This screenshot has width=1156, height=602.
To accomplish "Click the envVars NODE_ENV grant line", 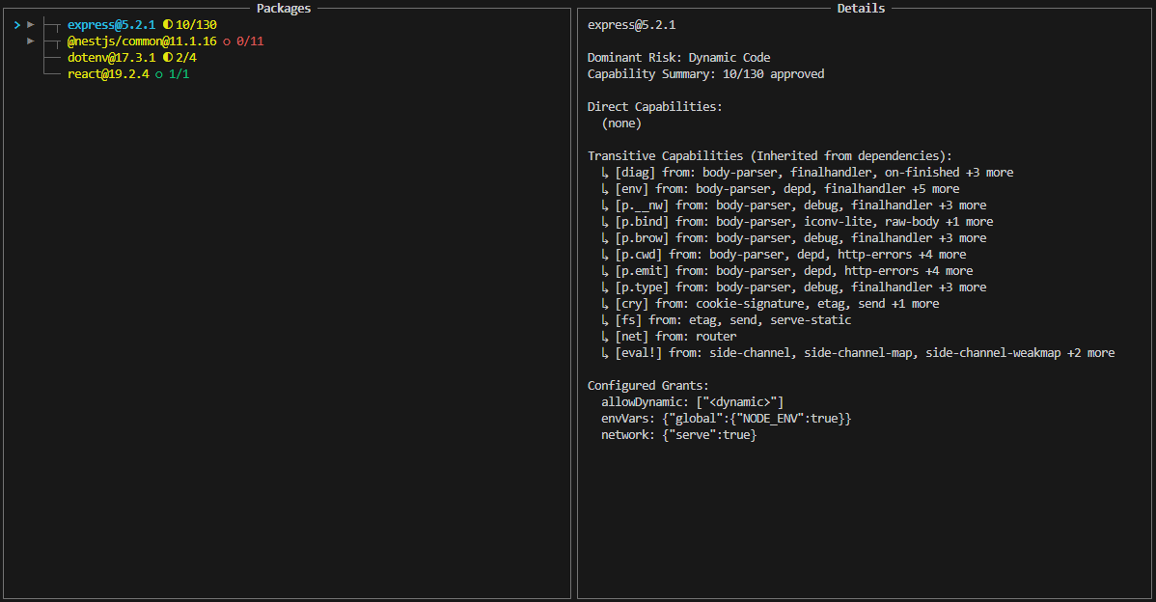I will pos(727,419).
